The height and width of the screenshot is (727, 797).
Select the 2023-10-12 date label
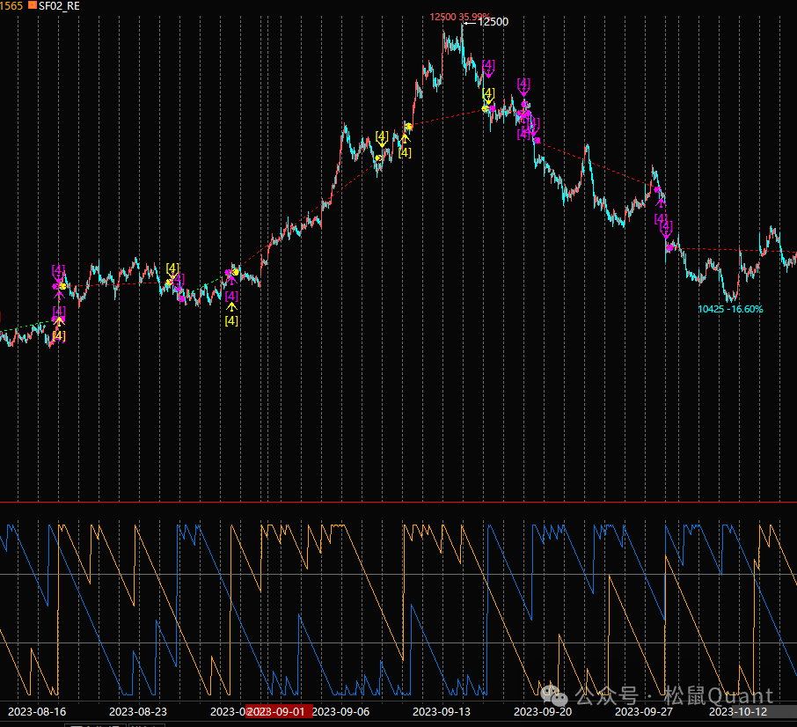coord(738,711)
